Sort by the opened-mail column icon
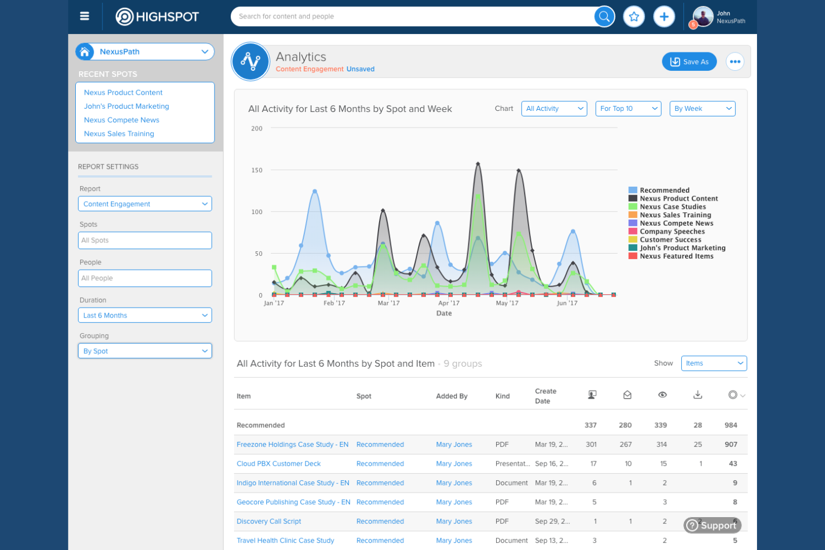825x550 pixels. (627, 395)
